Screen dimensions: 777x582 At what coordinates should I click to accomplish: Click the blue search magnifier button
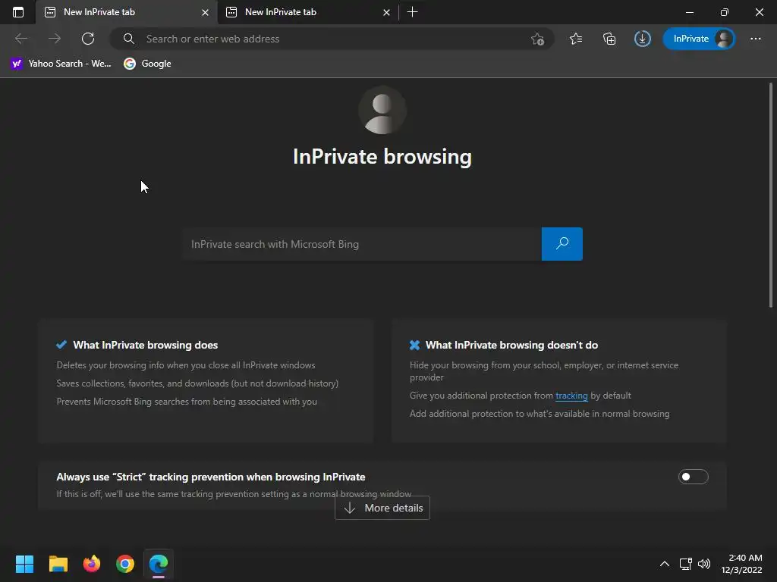pyautogui.click(x=562, y=244)
